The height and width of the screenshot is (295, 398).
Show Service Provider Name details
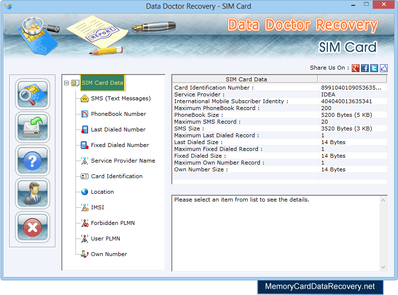(123, 161)
